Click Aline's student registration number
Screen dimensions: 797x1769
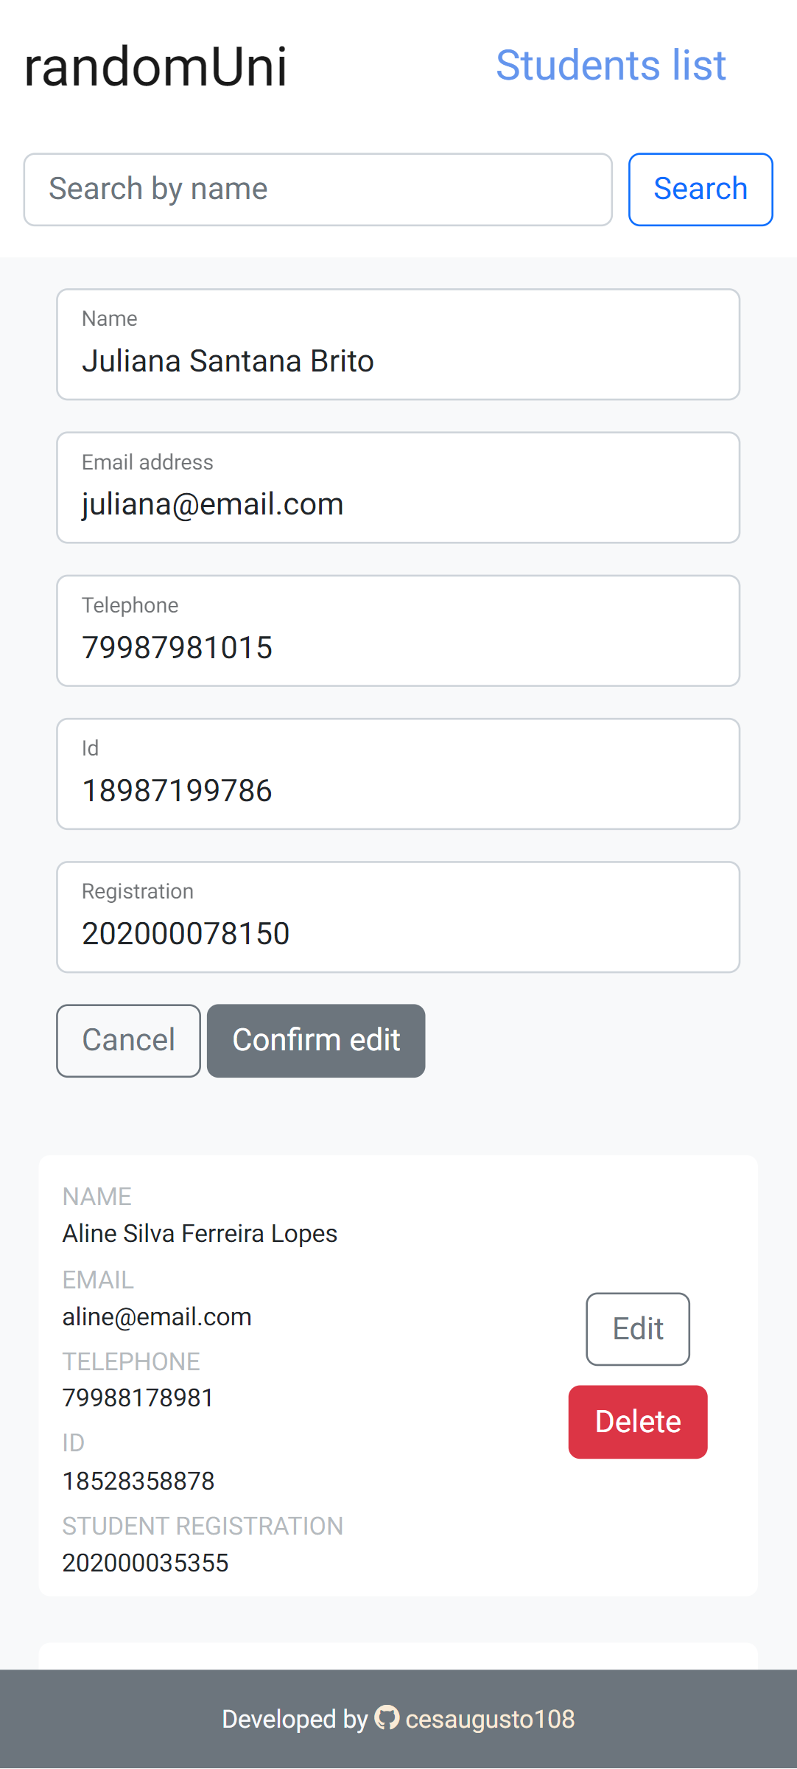coord(145,1563)
